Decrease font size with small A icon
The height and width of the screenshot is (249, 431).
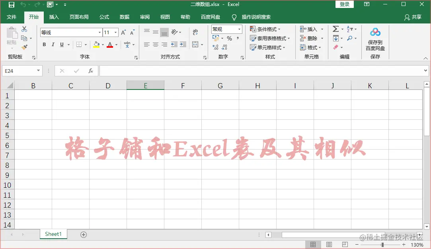click(132, 33)
